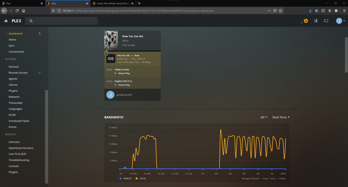348x187 pixels.
Task: Click the main page vertical scrollbar
Action: (346, 55)
